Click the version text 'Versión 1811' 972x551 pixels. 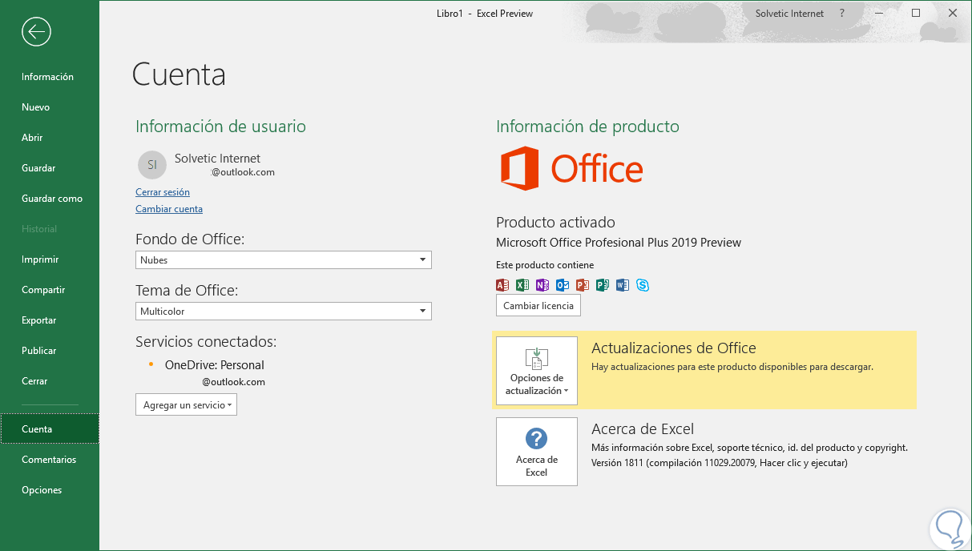(618, 463)
